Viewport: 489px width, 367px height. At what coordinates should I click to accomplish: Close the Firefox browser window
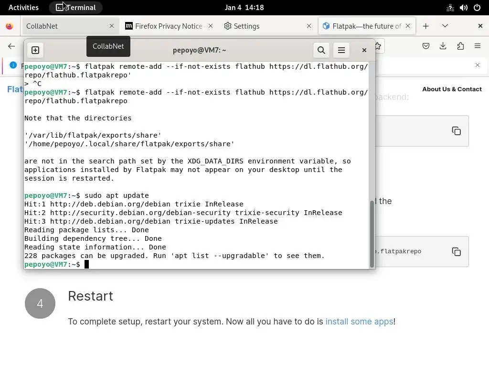point(480,26)
